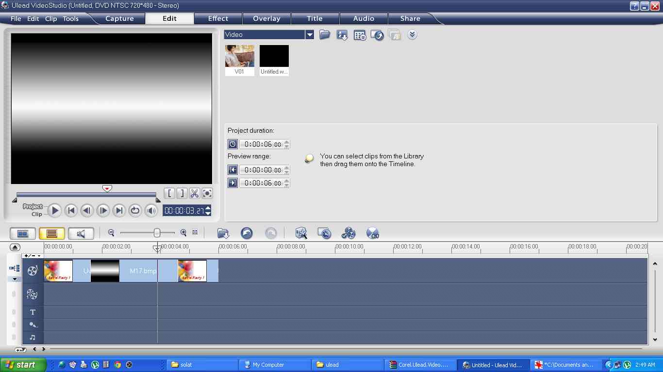The image size is (663, 372).
Task: Expand the track manager dropdown arrow
Action: click(15, 279)
